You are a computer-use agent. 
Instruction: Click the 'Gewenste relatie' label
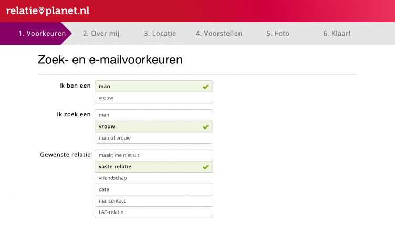click(65, 155)
